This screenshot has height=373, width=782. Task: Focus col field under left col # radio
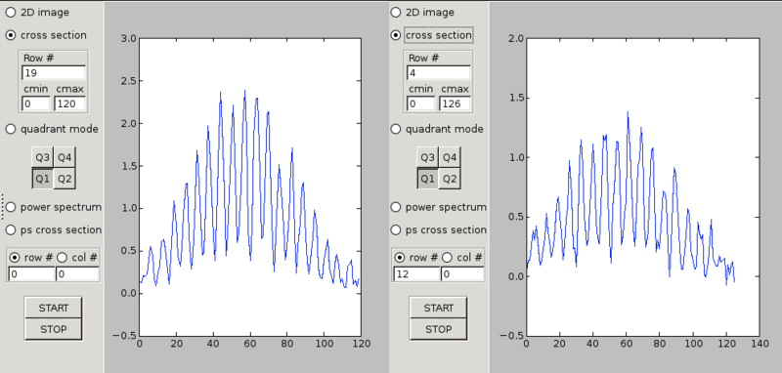pos(77,274)
